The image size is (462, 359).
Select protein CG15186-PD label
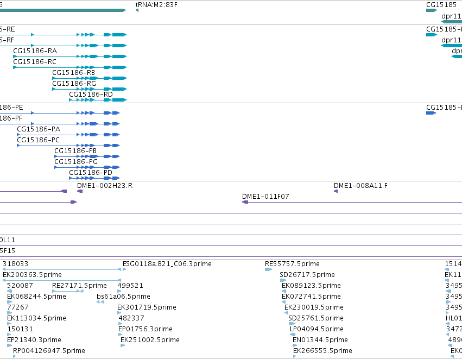91,173
